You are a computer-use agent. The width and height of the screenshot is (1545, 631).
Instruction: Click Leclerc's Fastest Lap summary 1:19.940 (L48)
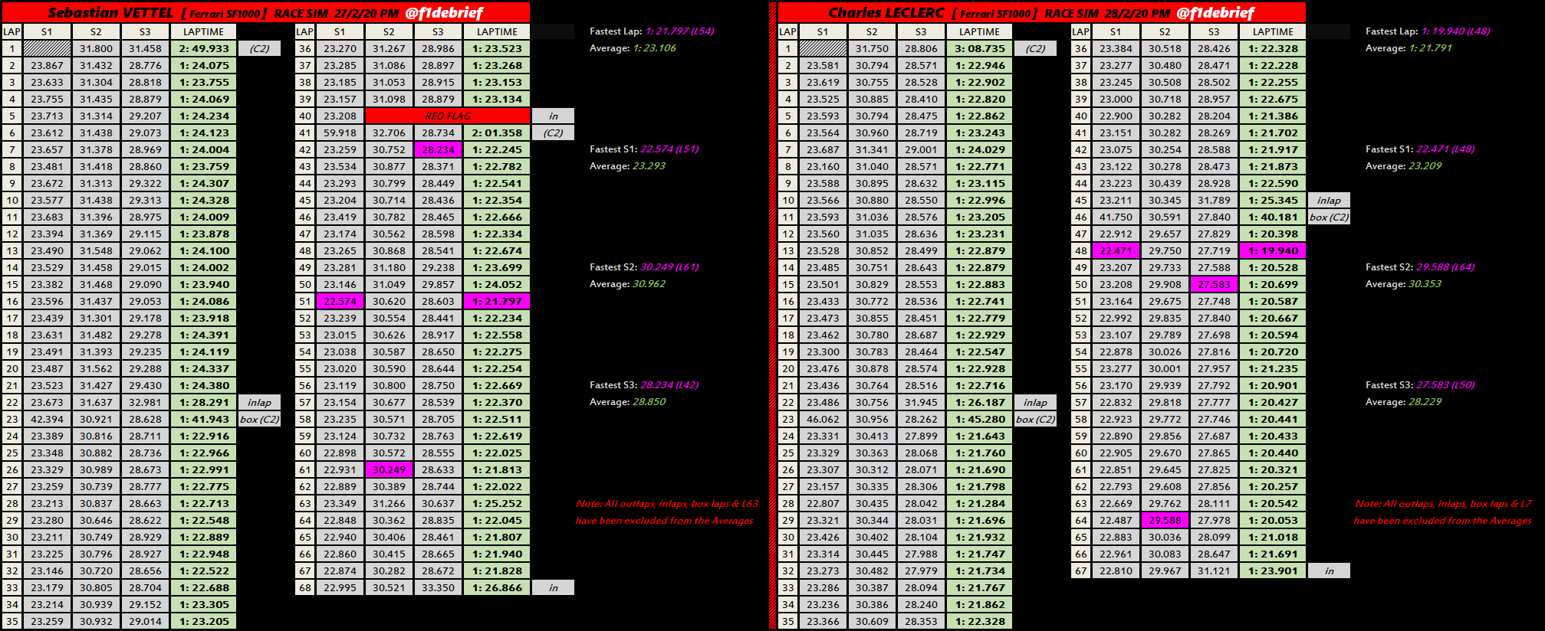[x=1455, y=31]
